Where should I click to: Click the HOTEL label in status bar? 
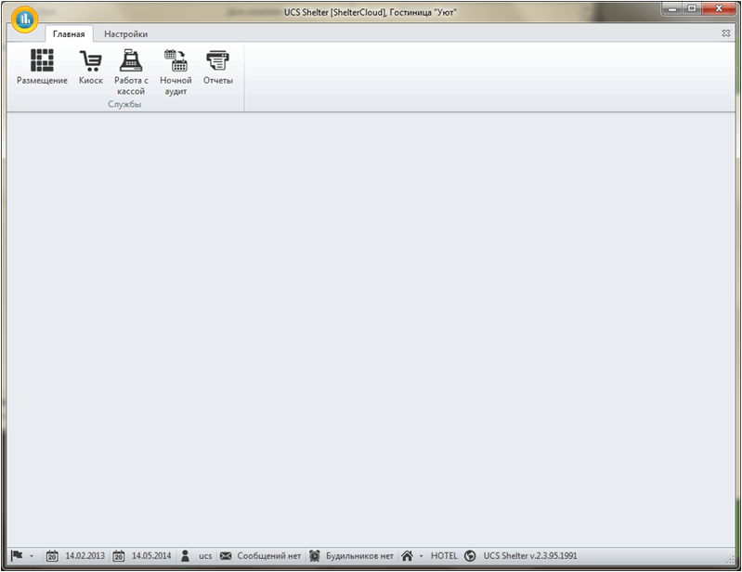coord(444,556)
